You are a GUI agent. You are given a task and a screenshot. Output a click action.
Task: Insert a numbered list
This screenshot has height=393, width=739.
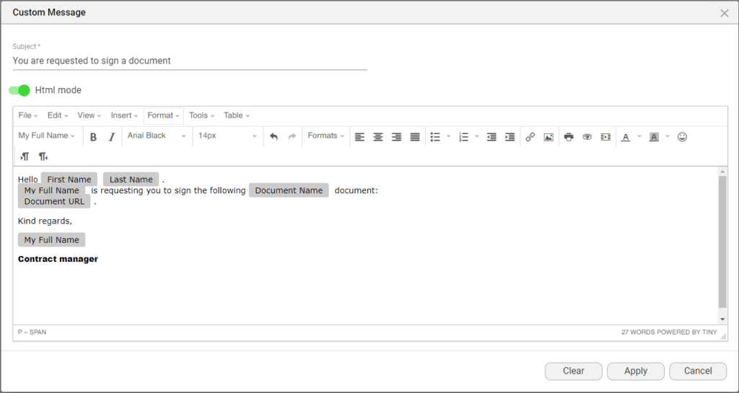pyautogui.click(x=464, y=137)
